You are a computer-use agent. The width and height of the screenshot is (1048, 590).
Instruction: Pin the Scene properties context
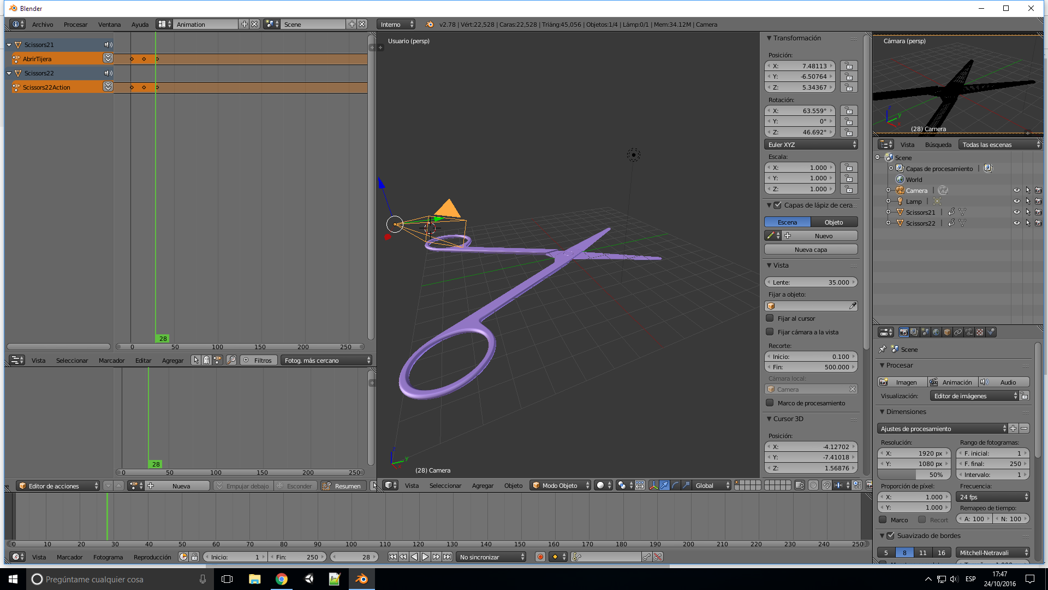pos(883,349)
